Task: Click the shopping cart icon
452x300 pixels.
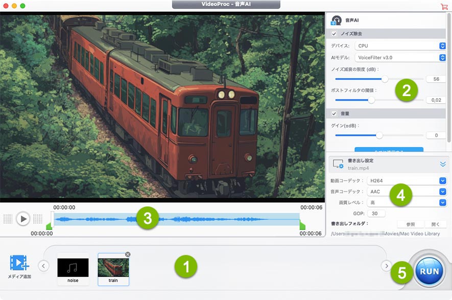Action: tap(444, 6)
